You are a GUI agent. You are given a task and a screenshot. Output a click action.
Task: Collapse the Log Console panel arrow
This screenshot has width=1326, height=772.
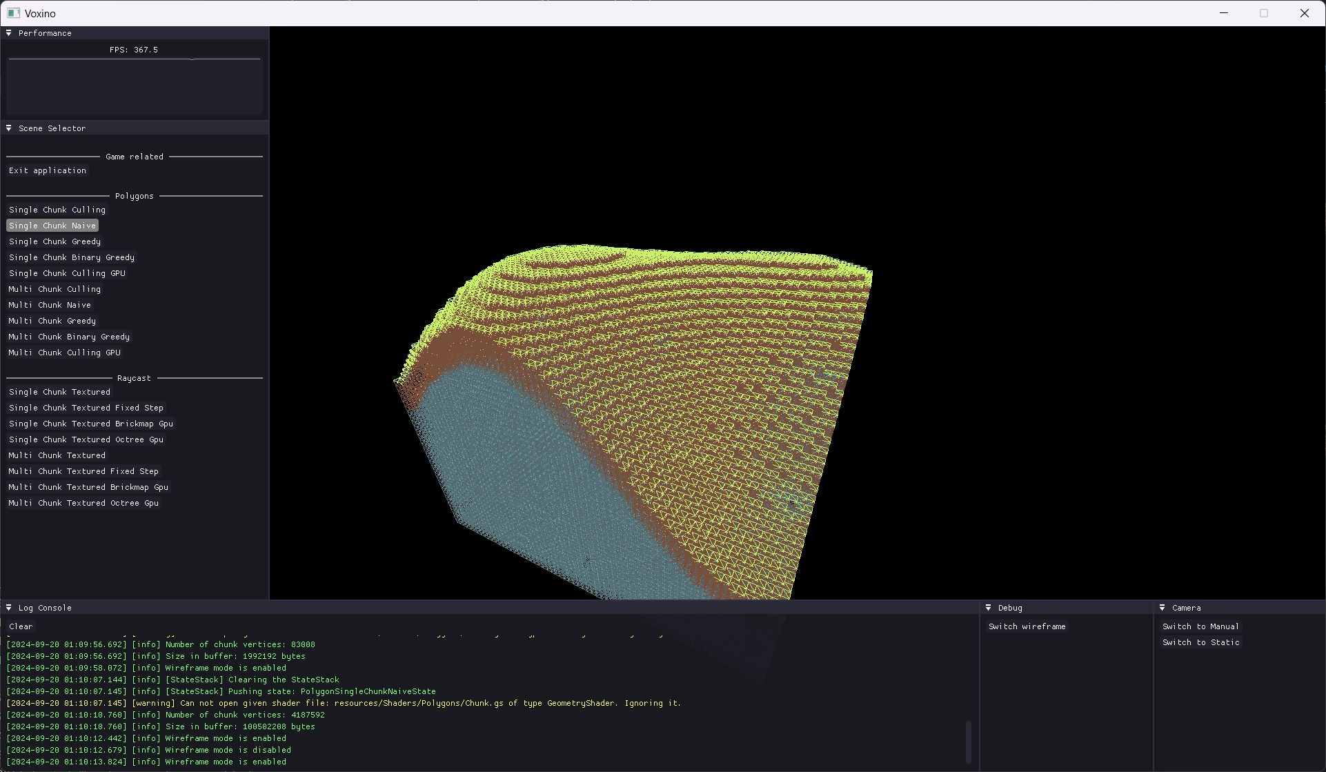click(x=9, y=608)
